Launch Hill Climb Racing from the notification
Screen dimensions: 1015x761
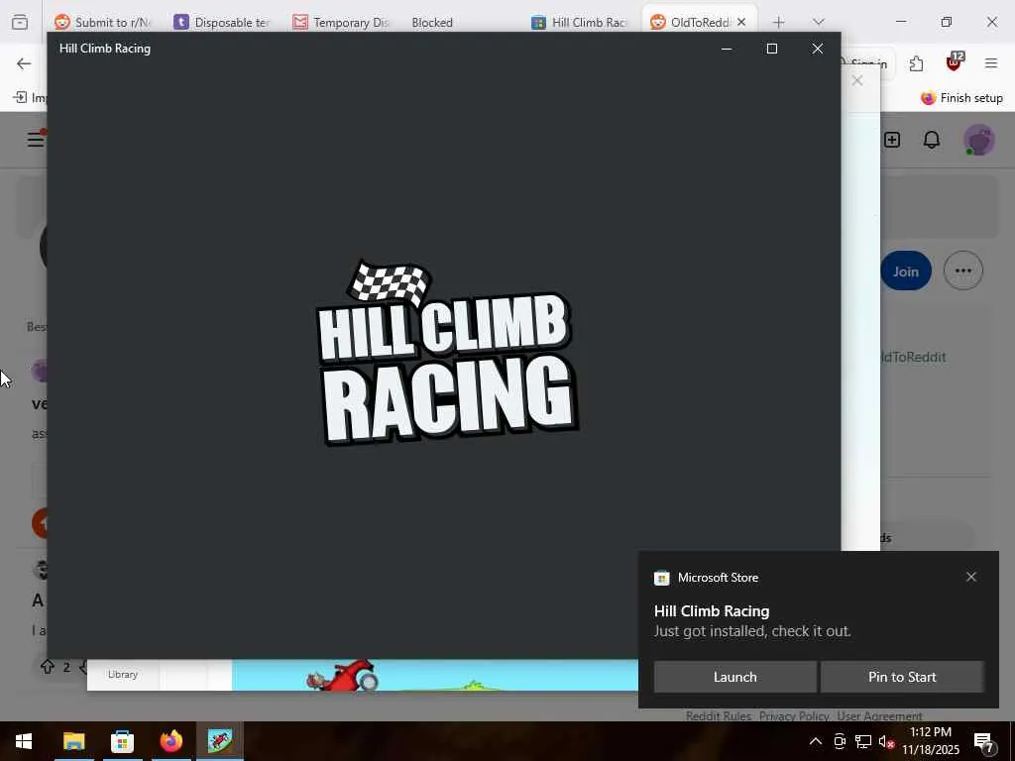click(734, 677)
